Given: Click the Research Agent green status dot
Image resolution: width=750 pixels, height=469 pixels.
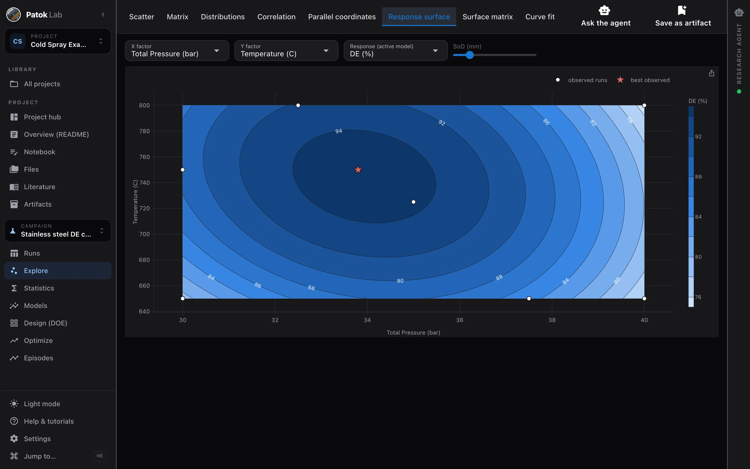Looking at the screenshot, I should [739, 91].
